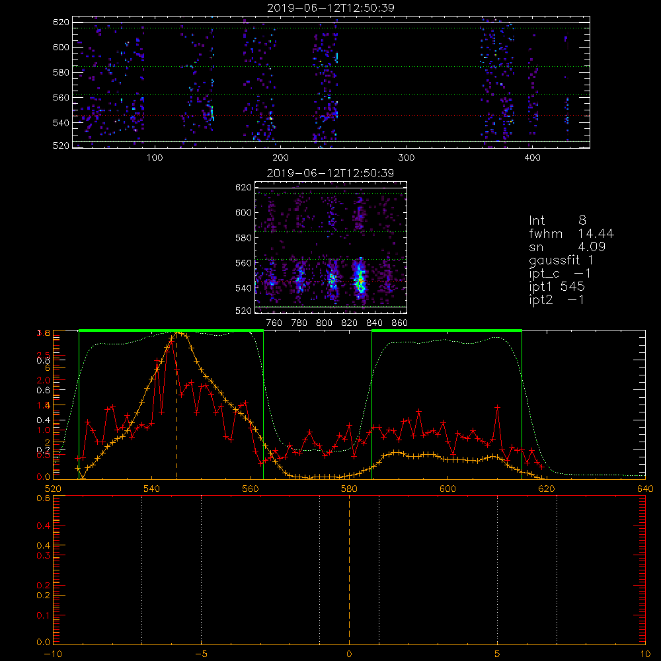Click x-axis label 820 under the middle image
Screen dimensions: 661x661
[350, 323]
